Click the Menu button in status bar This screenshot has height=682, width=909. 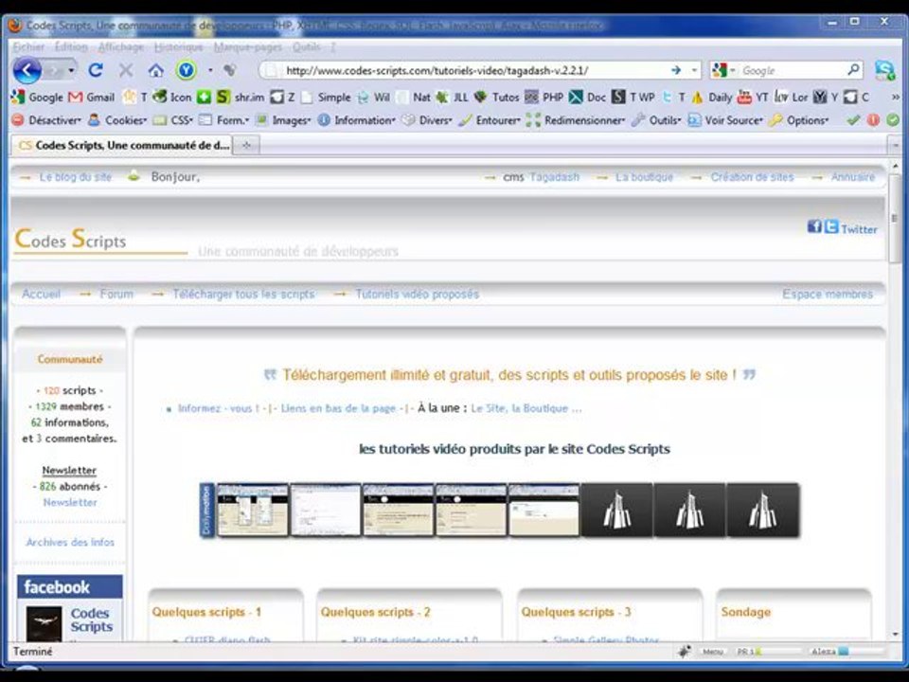[x=712, y=652]
